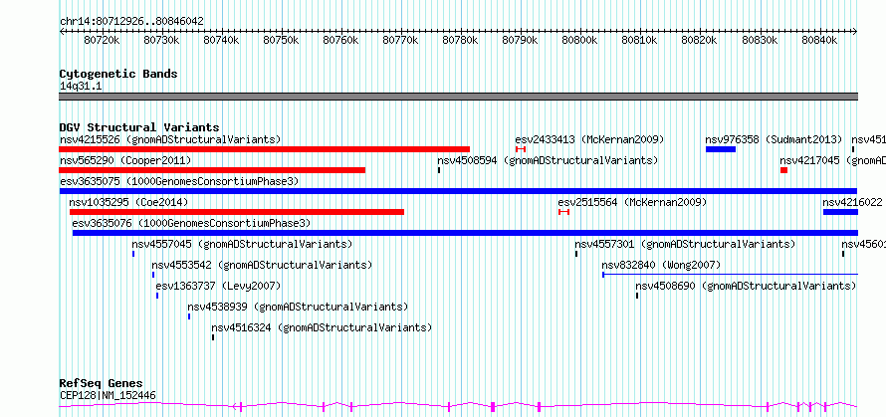The image size is (886, 417).
Task: Click the 80730k ruler tick label
Action: point(161,40)
